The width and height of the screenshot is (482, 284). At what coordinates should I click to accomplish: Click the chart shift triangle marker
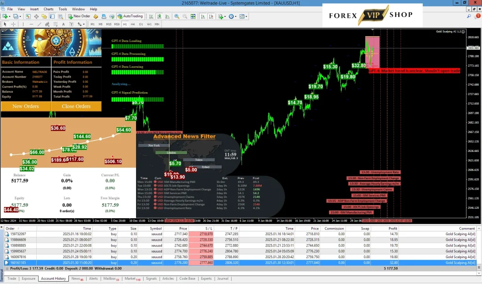click(373, 30)
